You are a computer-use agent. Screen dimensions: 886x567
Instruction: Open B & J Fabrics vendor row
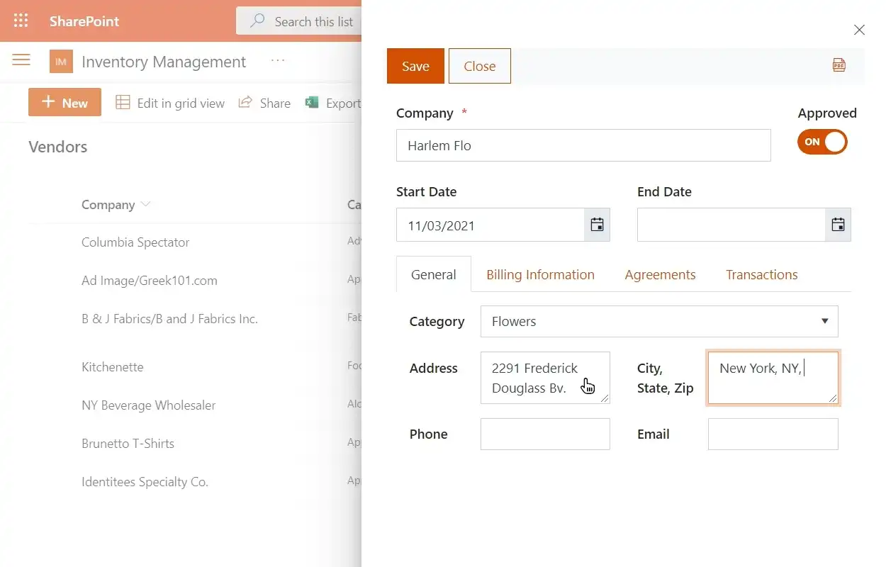pyautogui.click(x=169, y=319)
